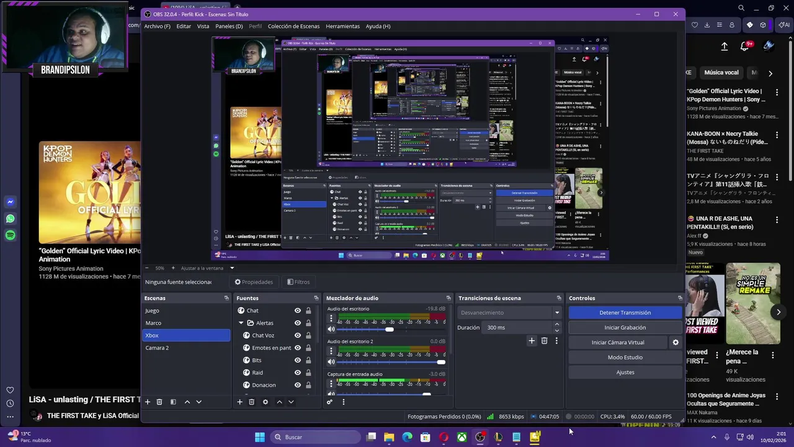This screenshot has height=447, width=794.
Task: Open preview zoom scale dropdown arrow
Action: point(232,268)
